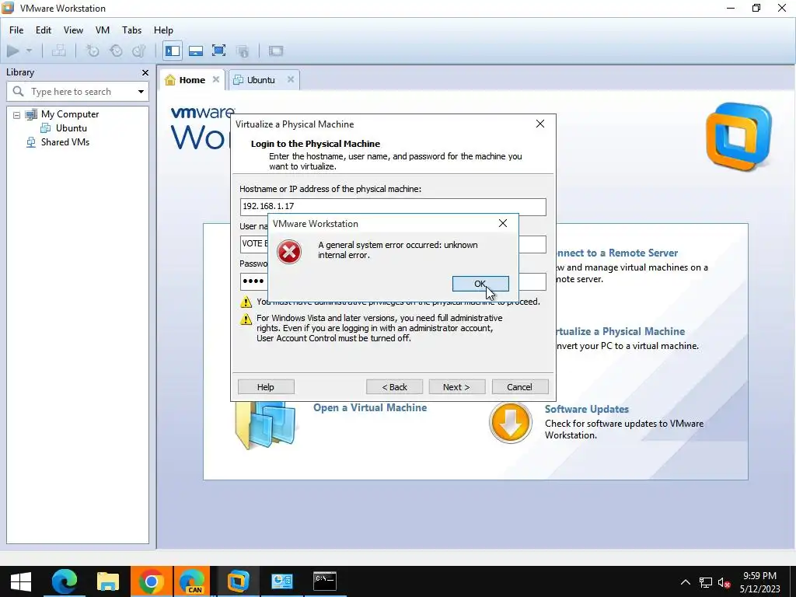Open File Explorer from the taskbar
This screenshot has width=796, height=597.
(107, 581)
